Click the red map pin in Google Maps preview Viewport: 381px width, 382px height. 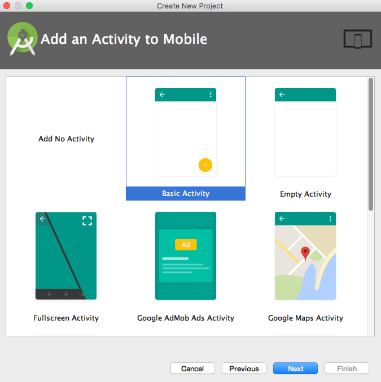(305, 253)
